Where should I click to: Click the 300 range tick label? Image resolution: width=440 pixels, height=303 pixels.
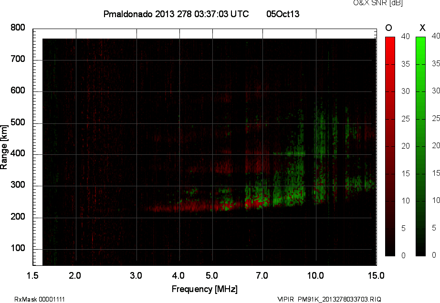pyautogui.click(x=18, y=185)
